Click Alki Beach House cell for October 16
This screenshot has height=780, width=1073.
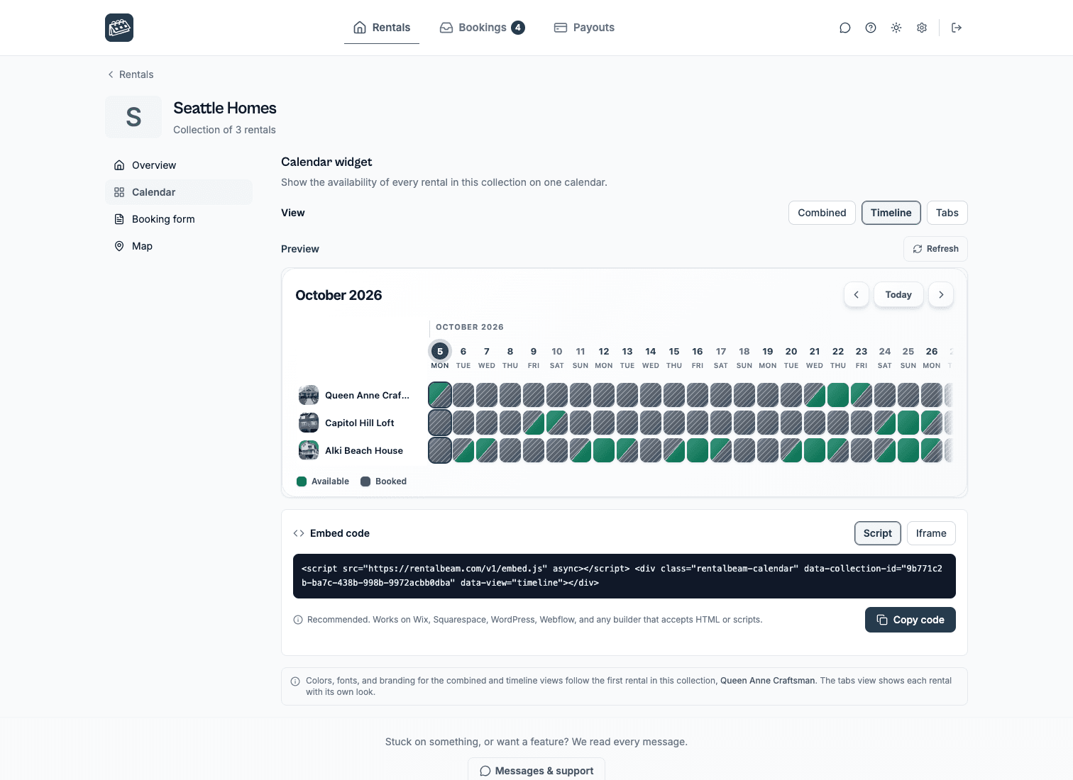(x=698, y=450)
